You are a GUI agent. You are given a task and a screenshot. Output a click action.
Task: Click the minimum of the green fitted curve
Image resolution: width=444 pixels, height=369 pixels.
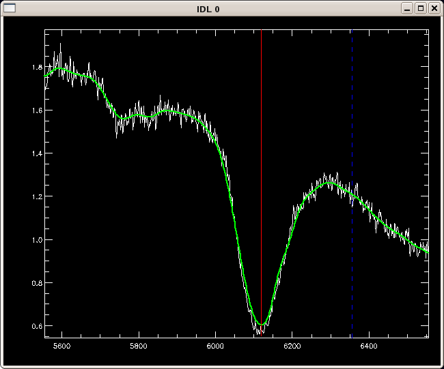pos(261,324)
